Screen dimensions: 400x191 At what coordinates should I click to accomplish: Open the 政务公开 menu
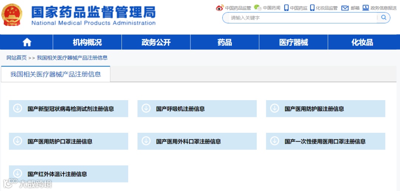point(156,42)
